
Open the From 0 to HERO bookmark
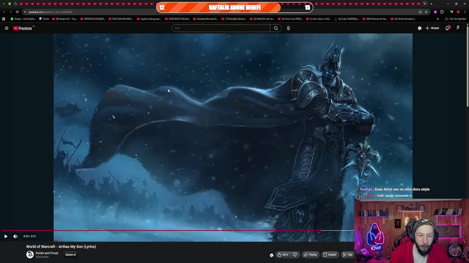(290, 19)
